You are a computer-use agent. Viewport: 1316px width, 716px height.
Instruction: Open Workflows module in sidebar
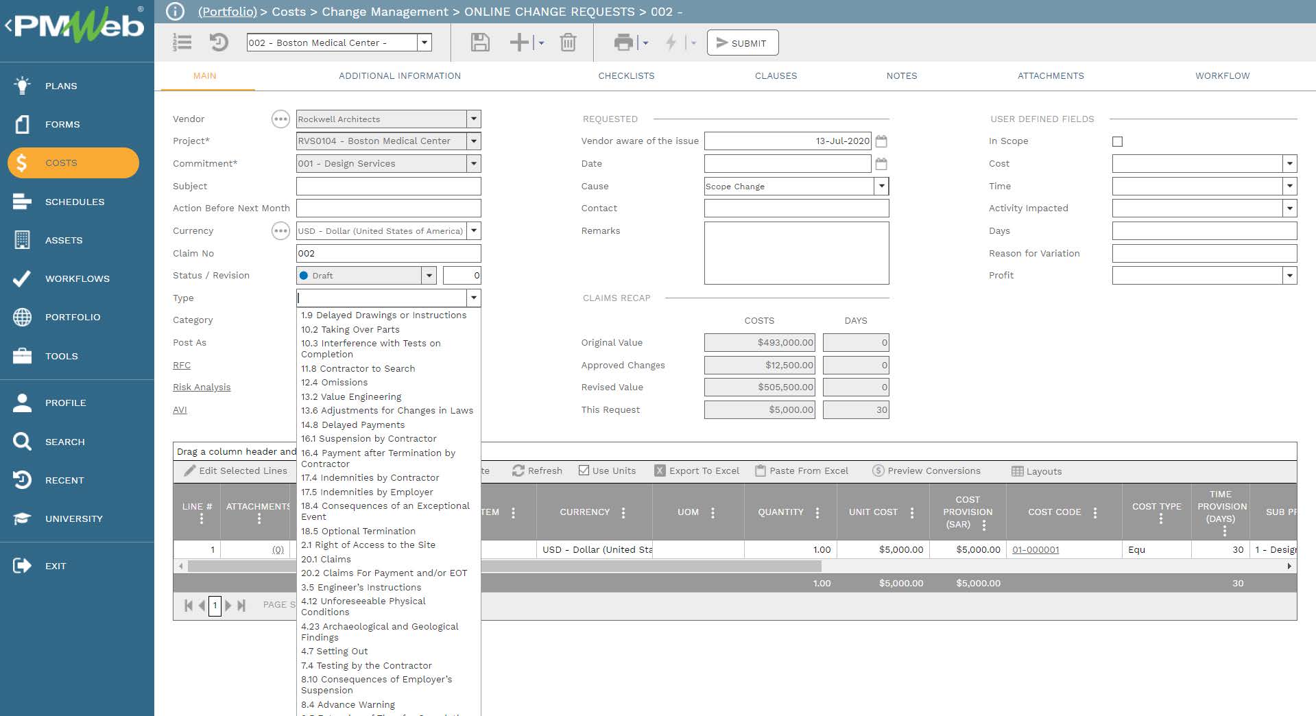77,278
